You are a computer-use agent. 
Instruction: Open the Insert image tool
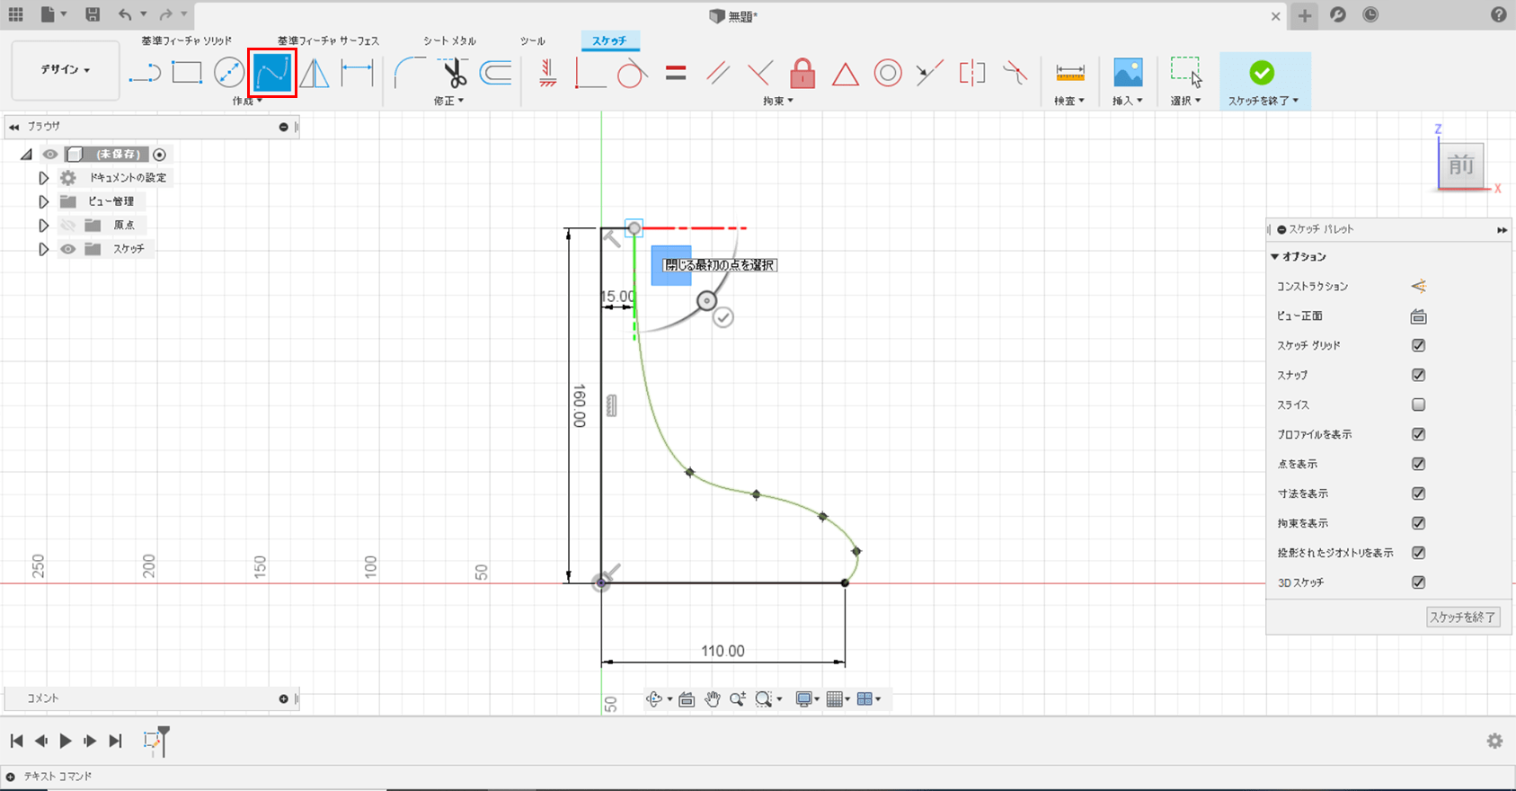pos(1128,73)
